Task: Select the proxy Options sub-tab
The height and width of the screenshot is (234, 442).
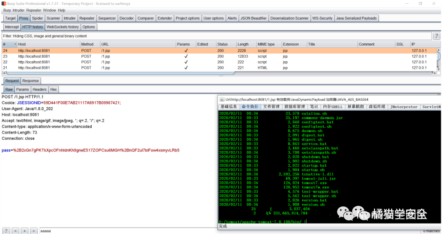Action: click(x=88, y=27)
